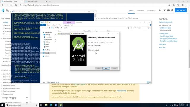190x107 pixels.
Task: Select Pictures in Explorer sidebar
Action: (47, 42)
